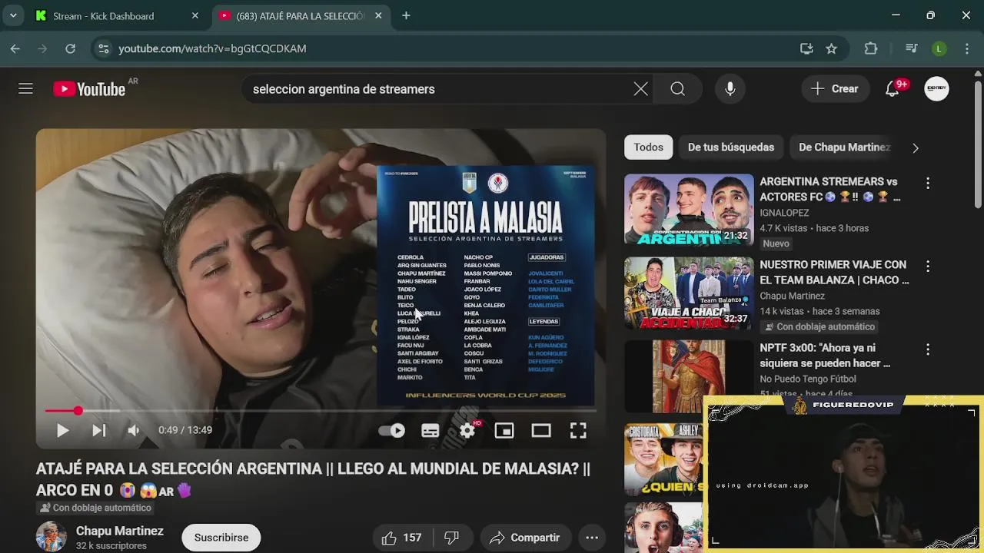Enable the miniplayer mode
This screenshot has height=553, width=984.
[504, 430]
